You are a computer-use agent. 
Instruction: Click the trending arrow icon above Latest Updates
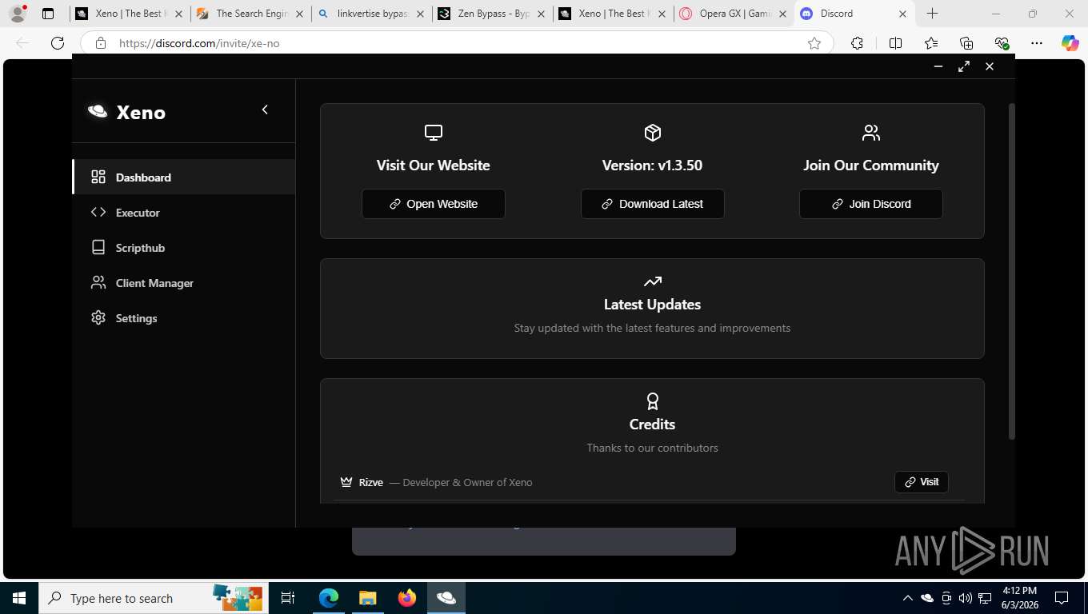653,281
